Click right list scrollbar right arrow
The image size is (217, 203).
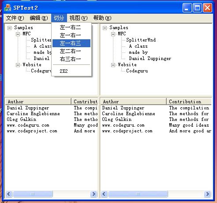(x=208, y=194)
